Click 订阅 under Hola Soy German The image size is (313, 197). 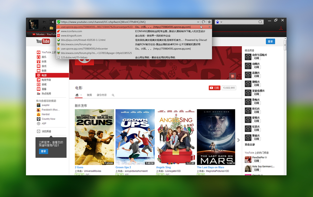pos(256,170)
